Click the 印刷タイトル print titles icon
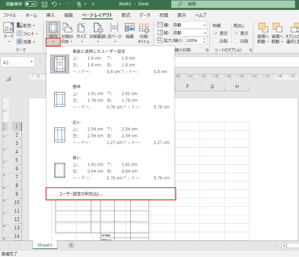The width and height of the screenshot is (299, 257). 144,33
